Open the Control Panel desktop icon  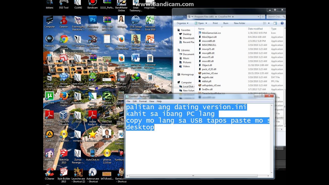tap(49, 80)
